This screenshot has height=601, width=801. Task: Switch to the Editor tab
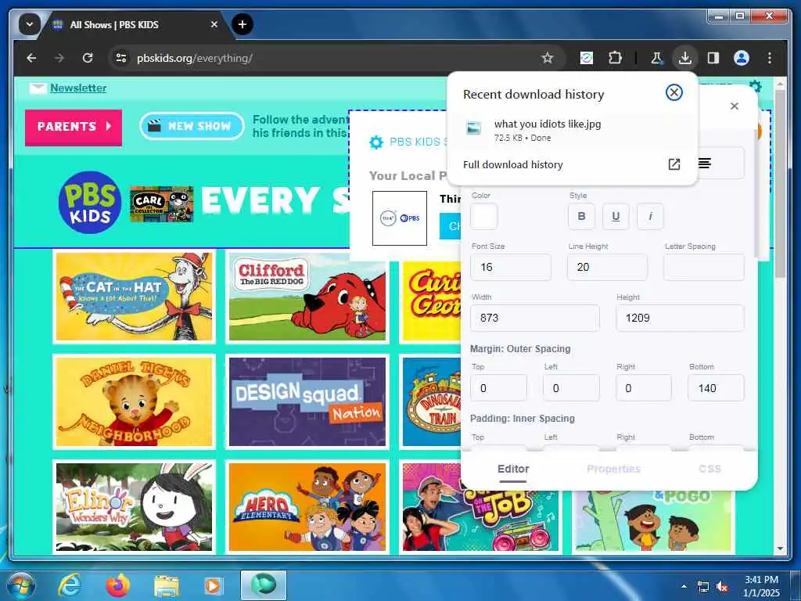pos(513,469)
